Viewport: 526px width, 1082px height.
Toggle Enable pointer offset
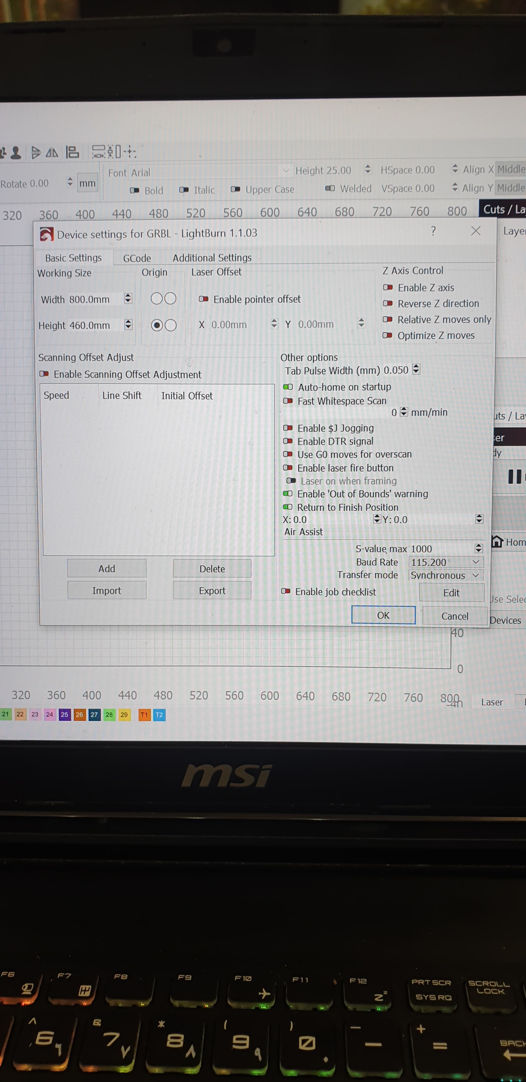(x=204, y=299)
